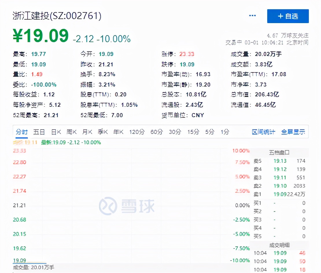Open the 日K chart tab
The height and width of the screenshot is (273, 321).
coord(56,132)
